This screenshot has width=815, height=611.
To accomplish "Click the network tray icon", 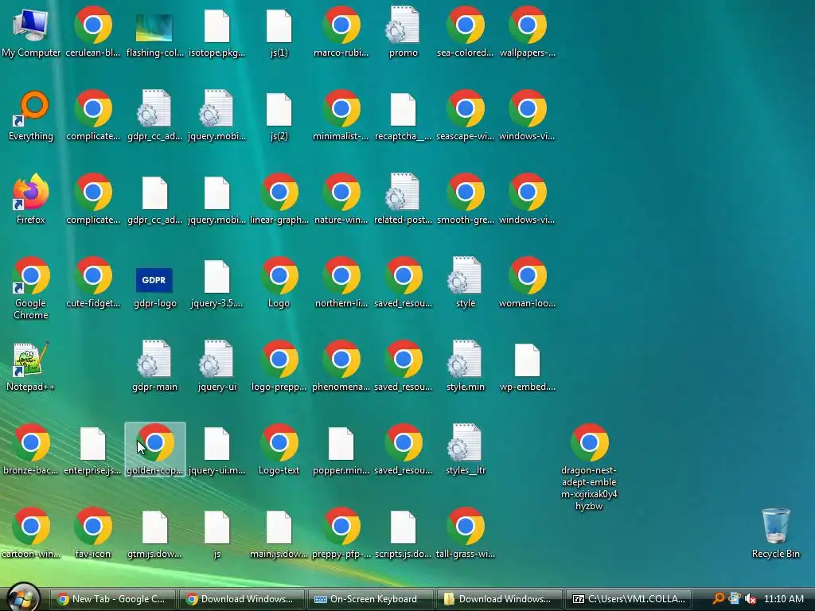I will coord(734,599).
